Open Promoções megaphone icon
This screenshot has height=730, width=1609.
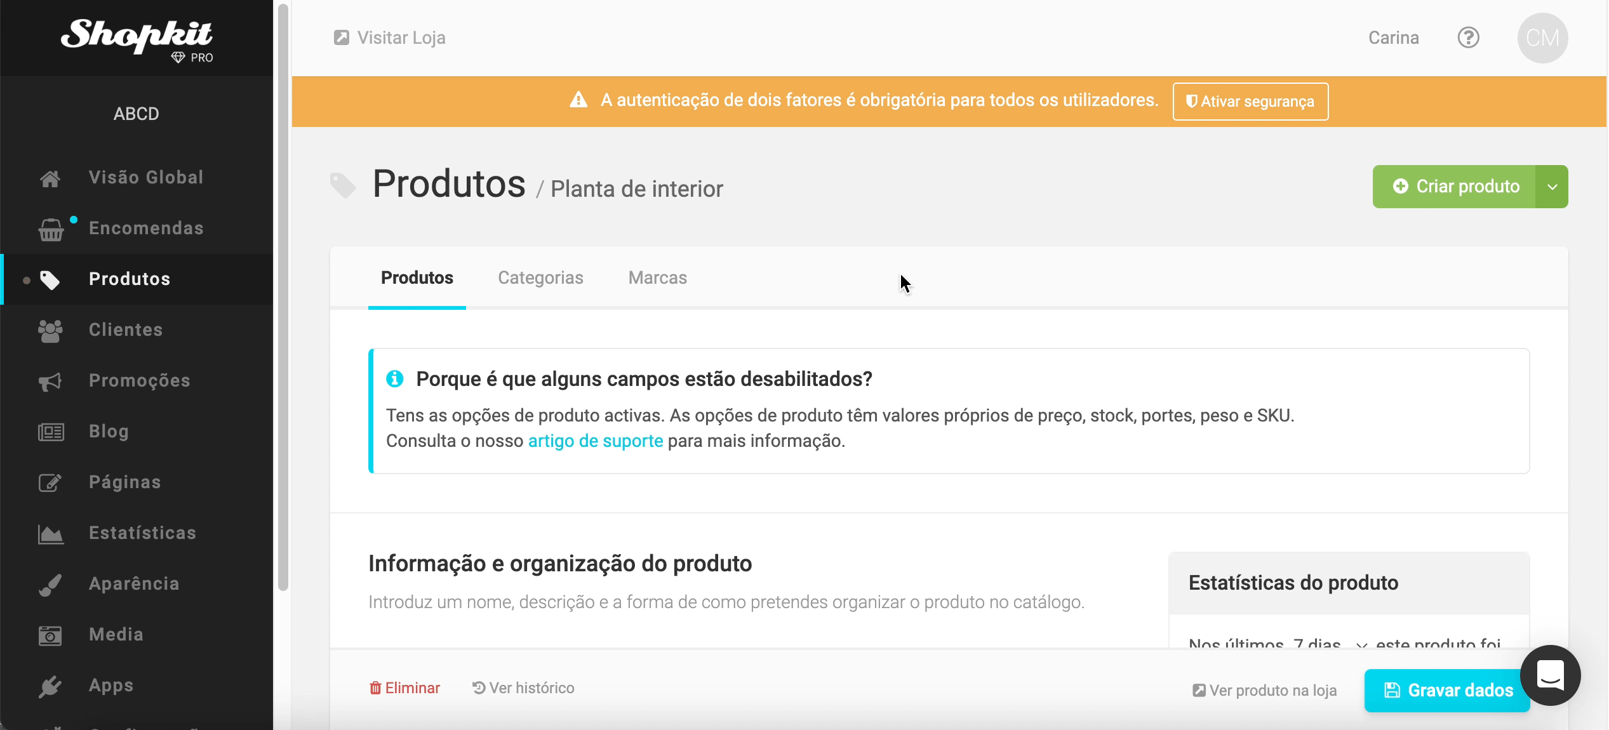50,382
